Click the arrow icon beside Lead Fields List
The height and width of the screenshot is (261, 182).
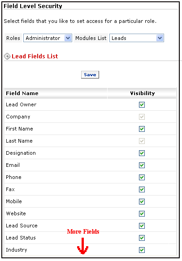(x=7, y=56)
